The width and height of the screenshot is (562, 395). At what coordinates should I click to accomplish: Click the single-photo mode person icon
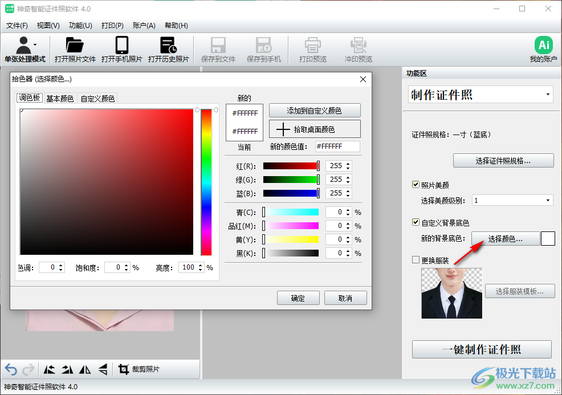click(24, 45)
